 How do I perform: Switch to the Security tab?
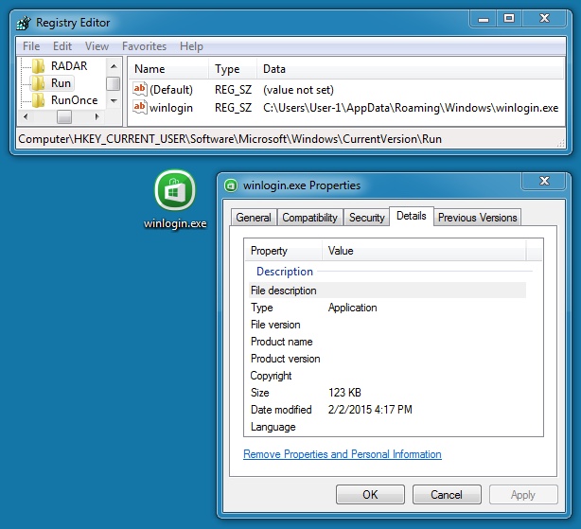coord(366,218)
